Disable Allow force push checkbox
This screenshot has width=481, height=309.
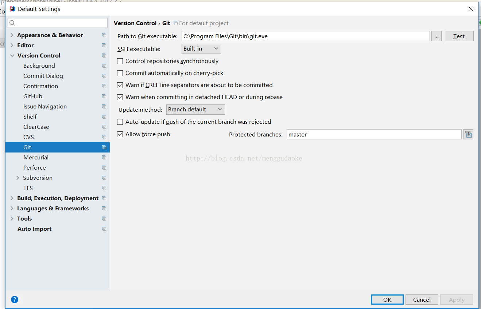tap(120, 134)
